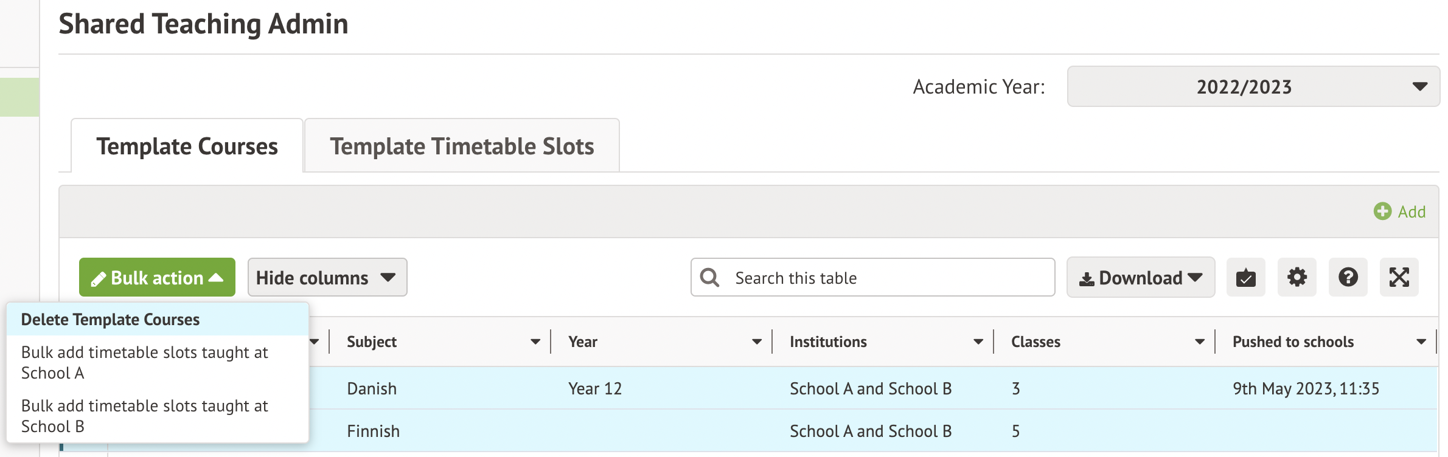Toggle fullscreen with the expand arrows icon
This screenshot has height=457, width=1448.
pos(1399,278)
